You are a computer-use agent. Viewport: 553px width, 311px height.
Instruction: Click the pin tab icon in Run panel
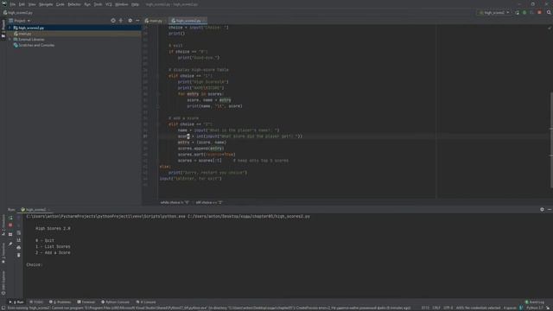point(10,244)
